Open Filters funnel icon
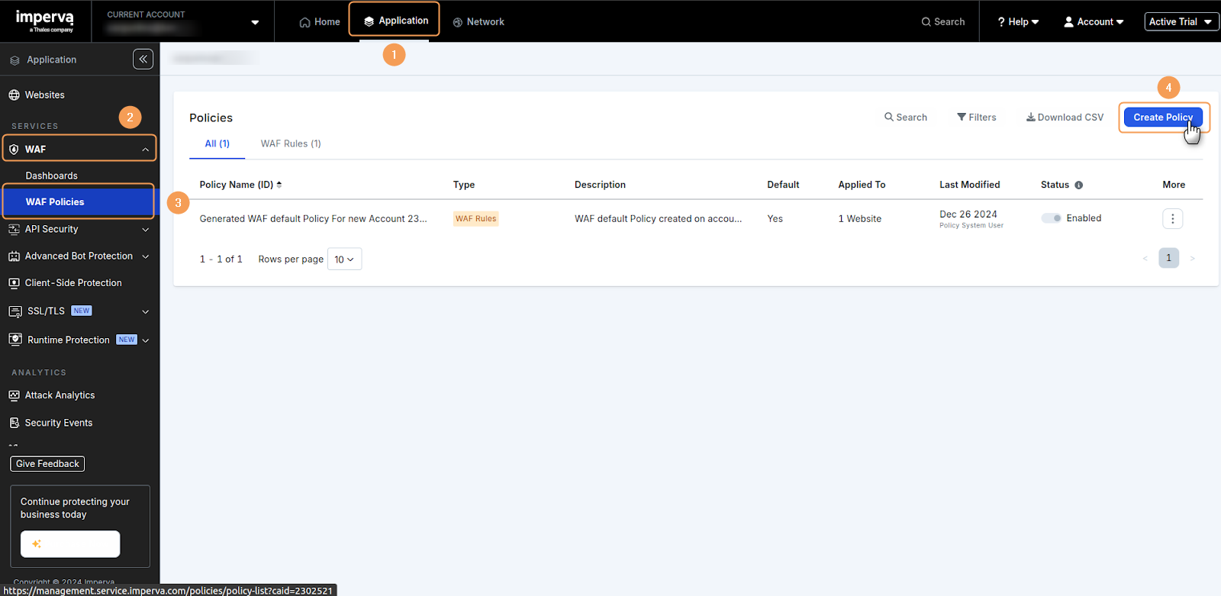This screenshot has height=596, width=1221. coord(962,117)
